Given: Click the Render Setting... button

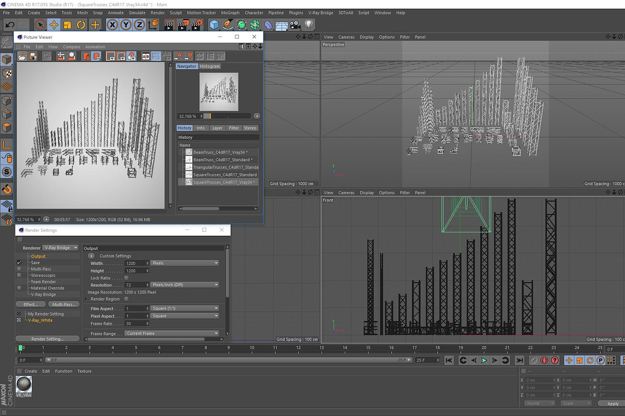Looking at the screenshot, I should (x=47, y=339).
